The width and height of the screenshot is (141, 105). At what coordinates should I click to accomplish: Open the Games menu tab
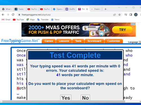point(49,41)
